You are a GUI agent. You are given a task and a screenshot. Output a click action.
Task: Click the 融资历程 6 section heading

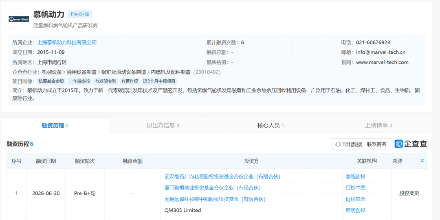(x=20, y=144)
